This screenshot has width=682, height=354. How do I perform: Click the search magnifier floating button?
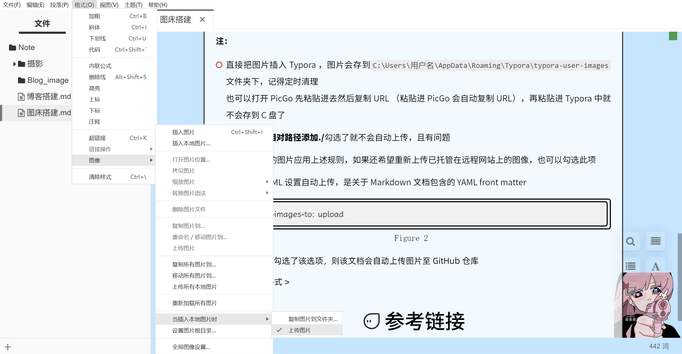point(630,241)
